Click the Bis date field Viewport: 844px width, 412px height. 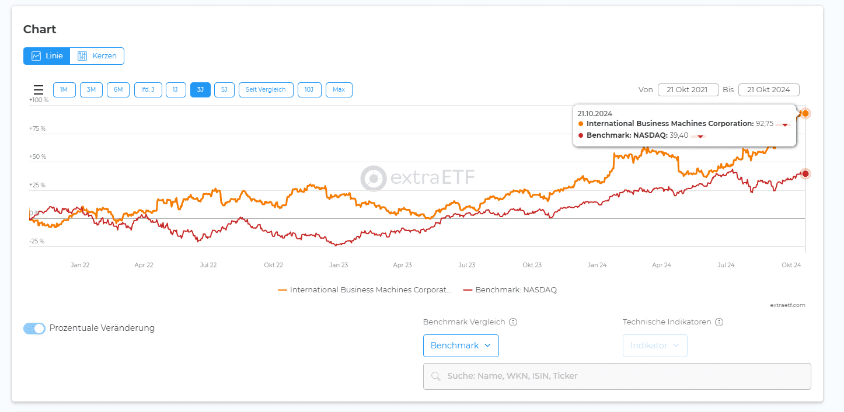click(x=768, y=90)
